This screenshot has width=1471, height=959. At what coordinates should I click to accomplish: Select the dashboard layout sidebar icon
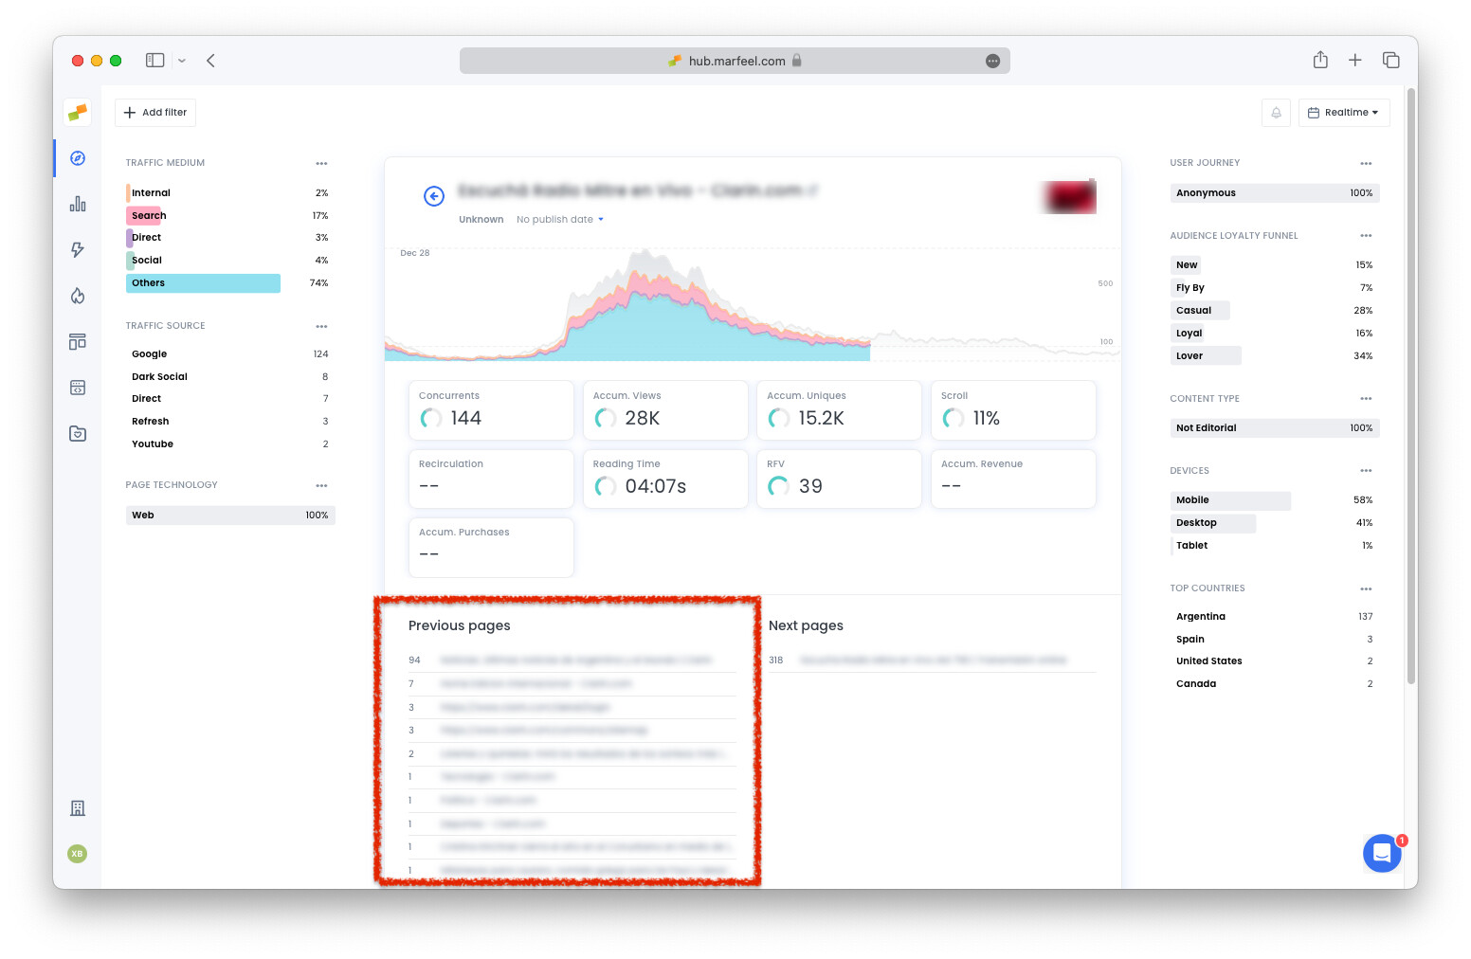click(77, 341)
